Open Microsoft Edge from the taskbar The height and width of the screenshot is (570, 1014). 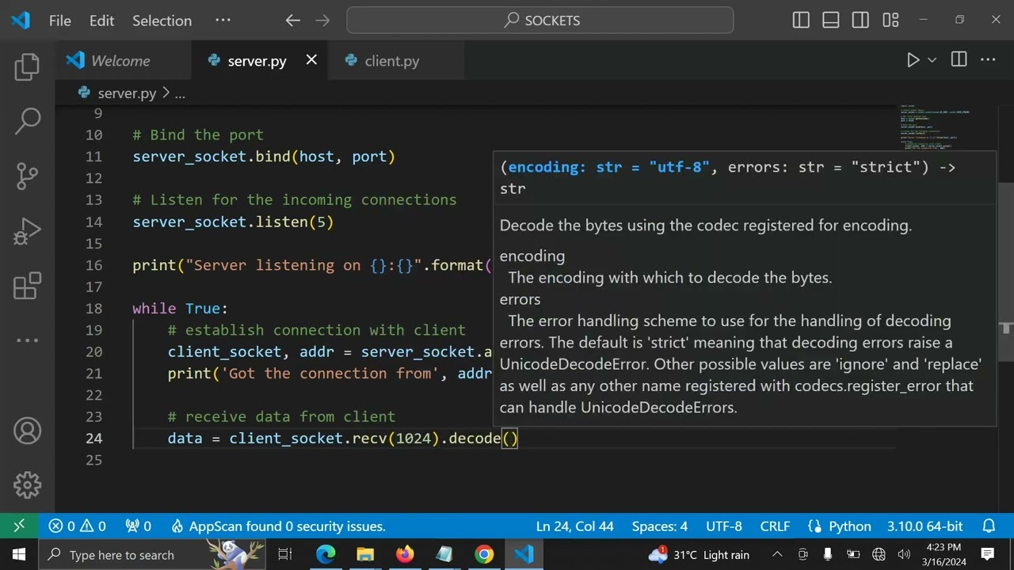click(326, 554)
